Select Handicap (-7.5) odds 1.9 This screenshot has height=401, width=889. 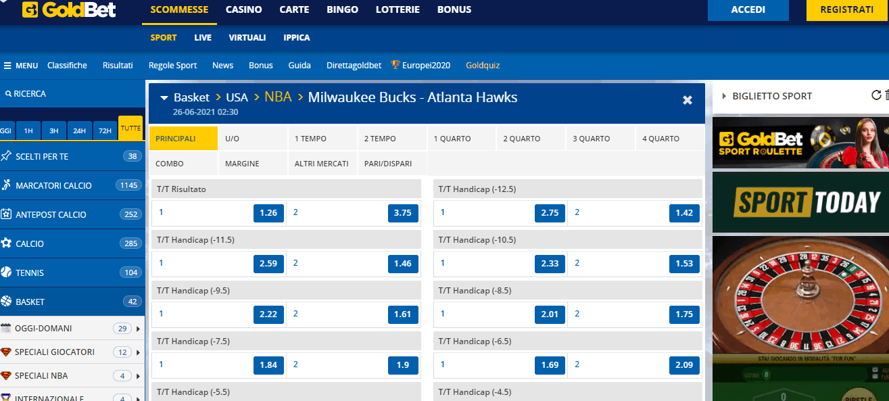click(403, 365)
